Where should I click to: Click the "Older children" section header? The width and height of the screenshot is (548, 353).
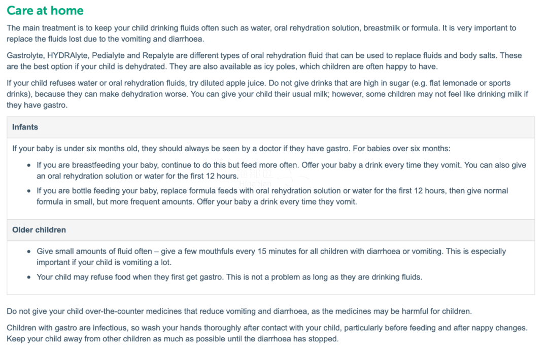pos(39,230)
